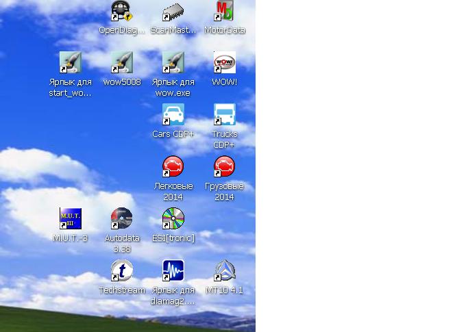Open the wow5008 rocket shortcut
This screenshot has height=332, width=468.
point(122,62)
